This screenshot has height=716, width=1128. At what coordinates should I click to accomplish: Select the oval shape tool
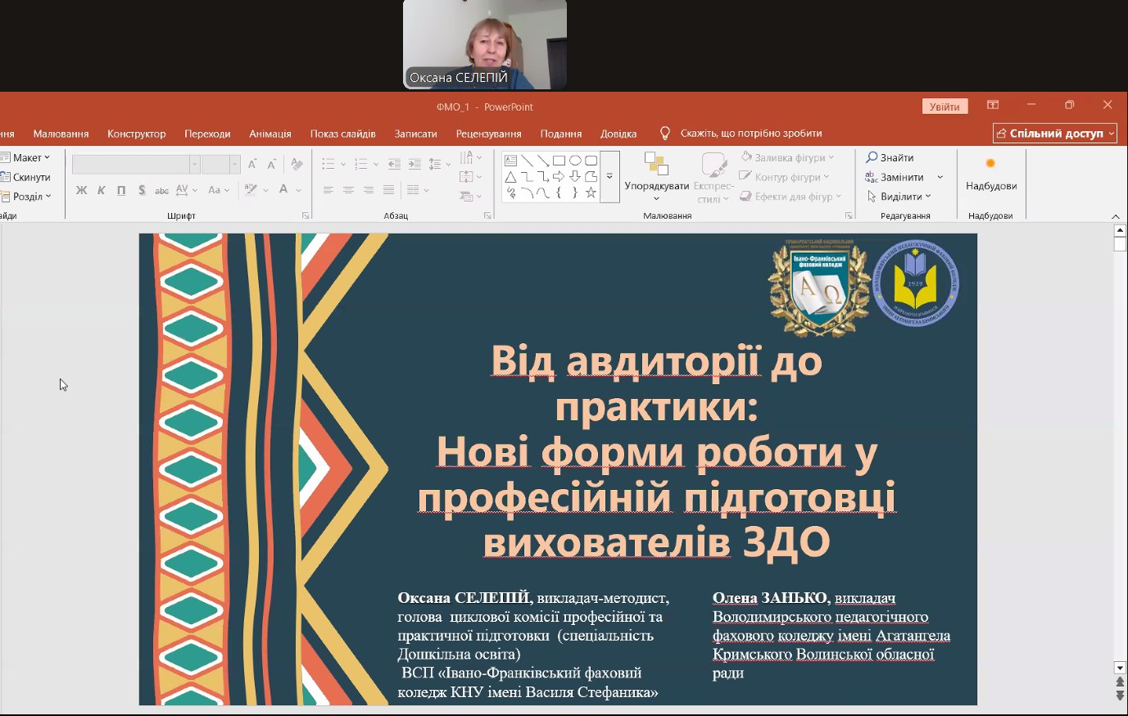pyautogui.click(x=575, y=161)
